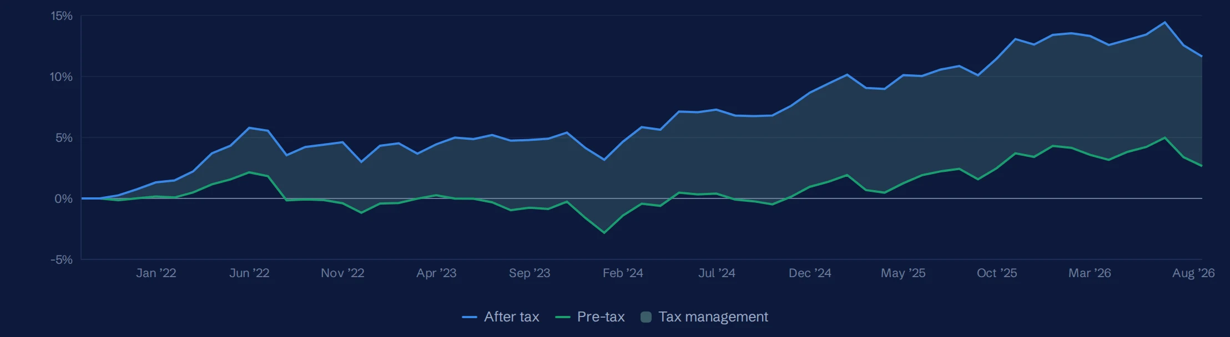This screenshot has width=1230, height=337.
Task: Click the Dec '24 x-axis label
Action: [x=810, y=273]
